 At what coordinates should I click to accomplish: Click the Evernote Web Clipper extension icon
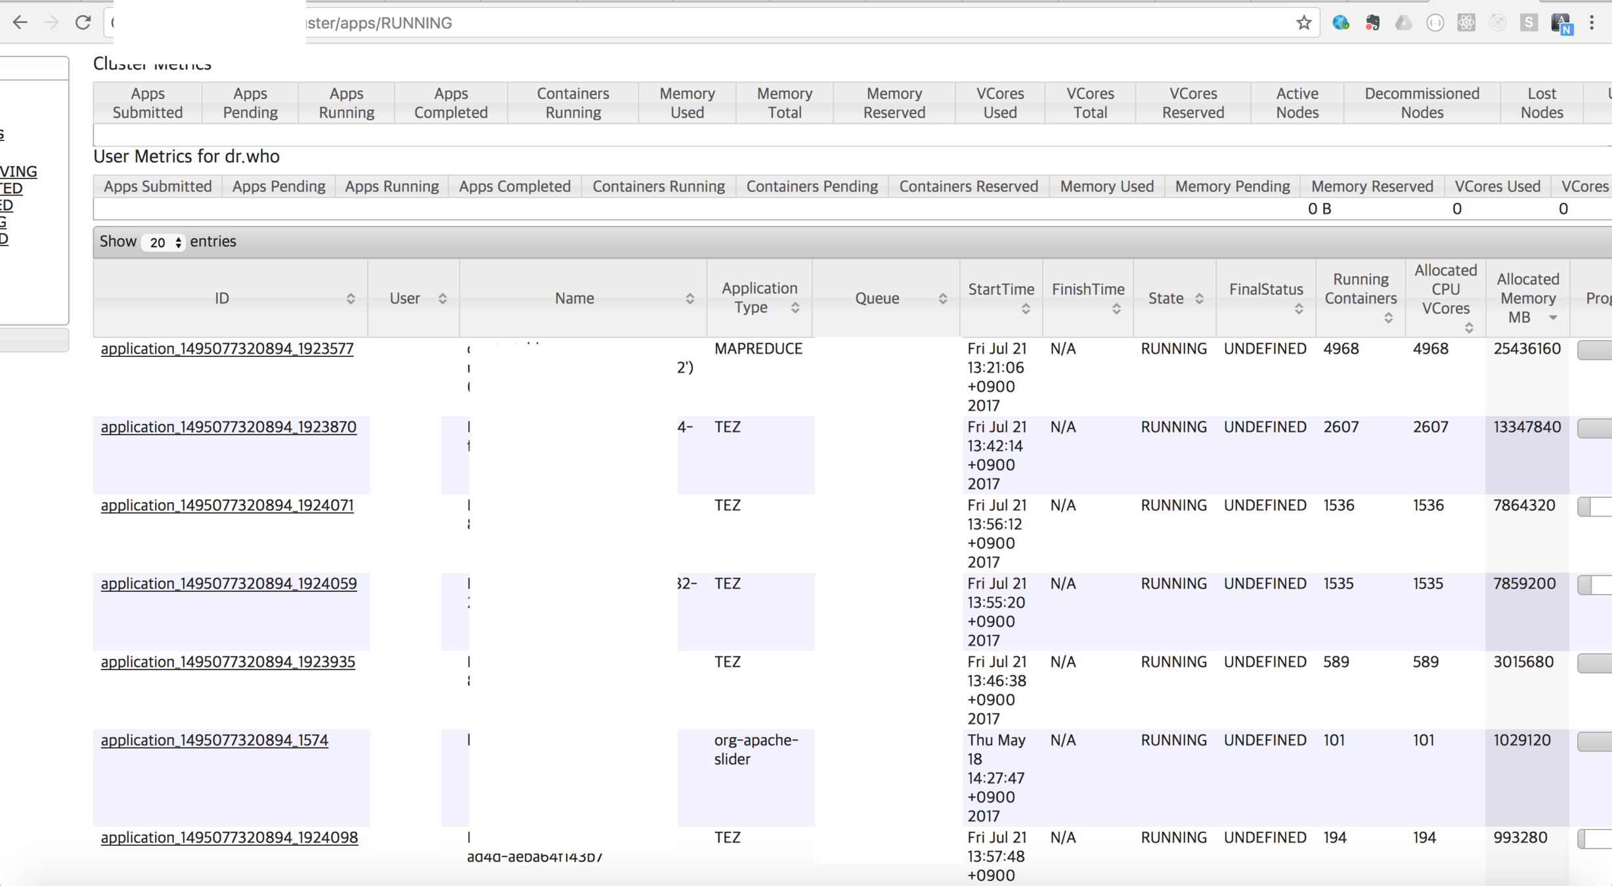coord(1372,23)
